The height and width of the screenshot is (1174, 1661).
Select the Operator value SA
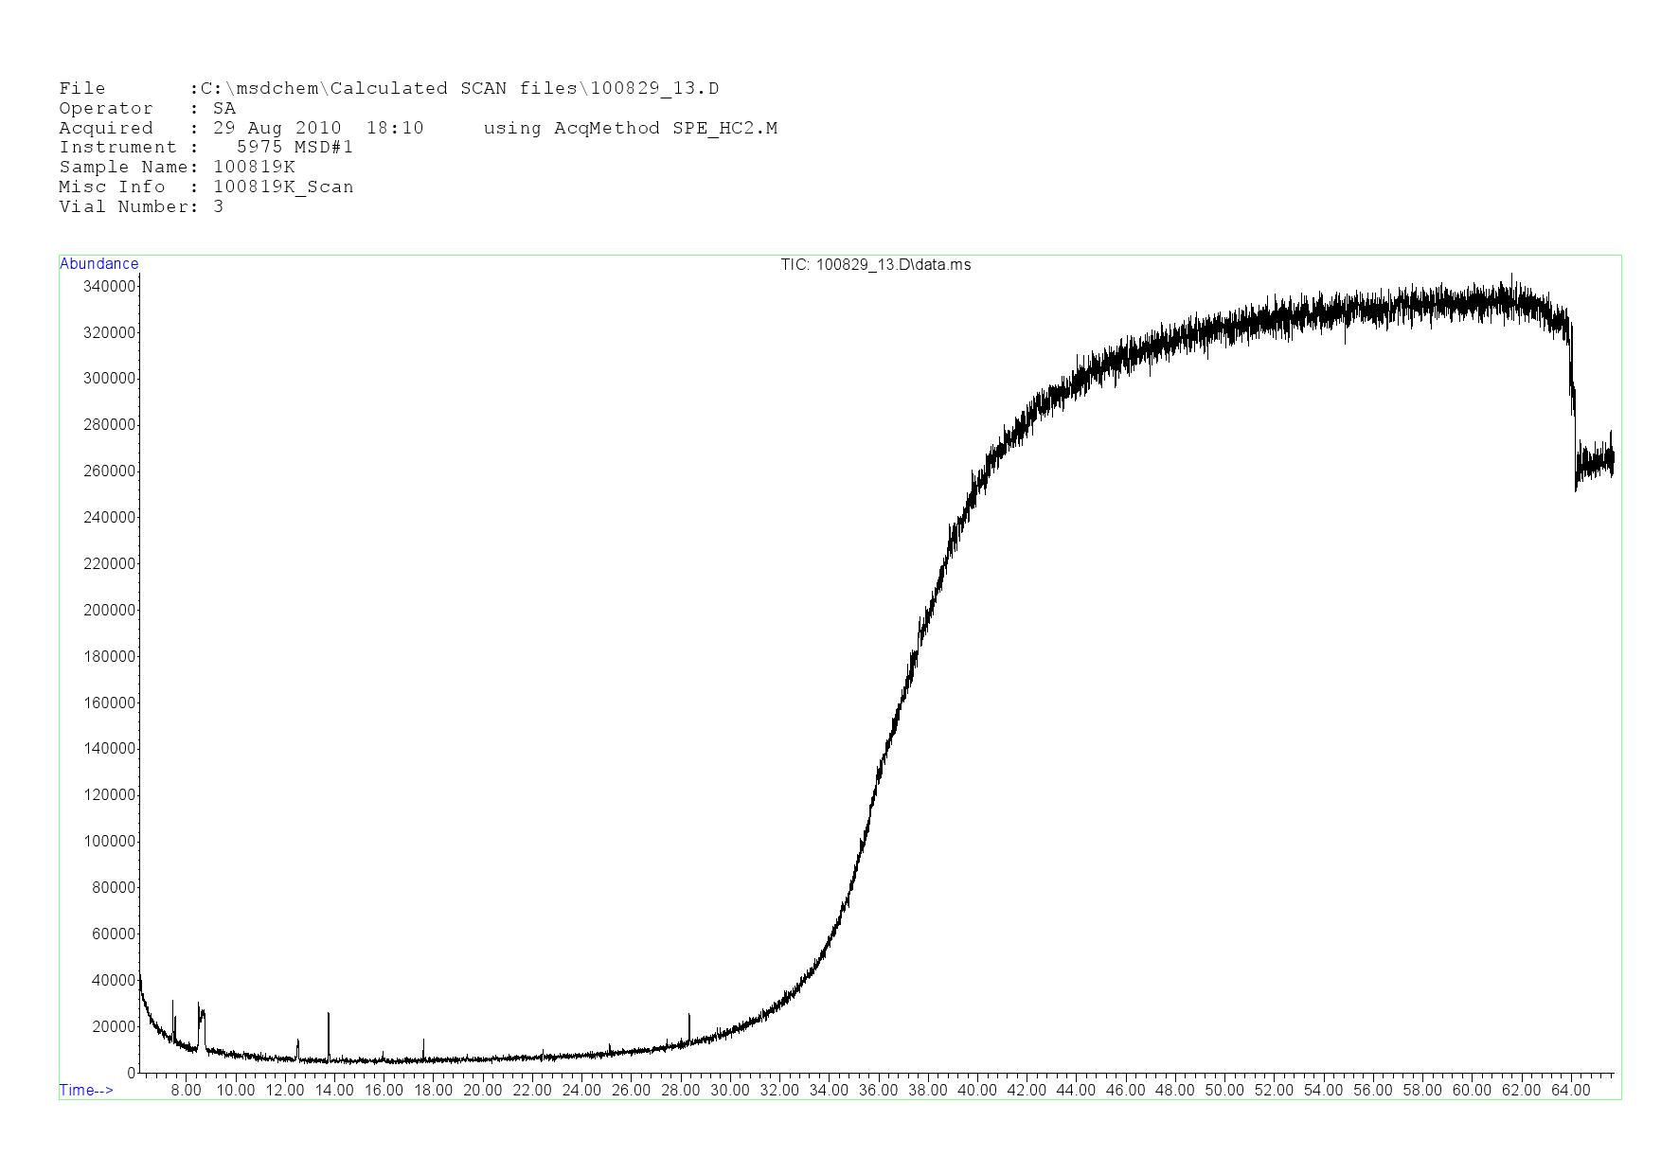[224, 109]
